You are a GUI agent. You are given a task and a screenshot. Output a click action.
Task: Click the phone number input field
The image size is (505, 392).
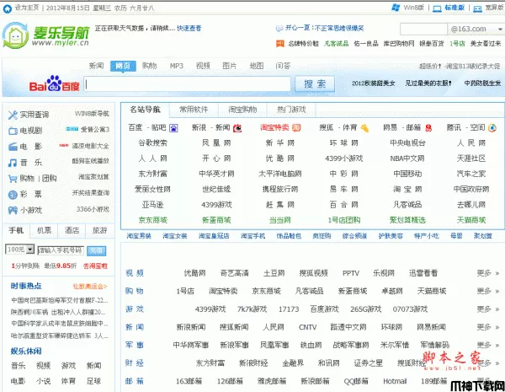point(61,250)
